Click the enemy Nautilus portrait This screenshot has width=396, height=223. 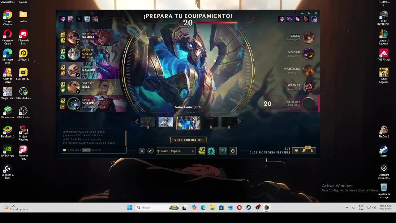coord(308,71)
